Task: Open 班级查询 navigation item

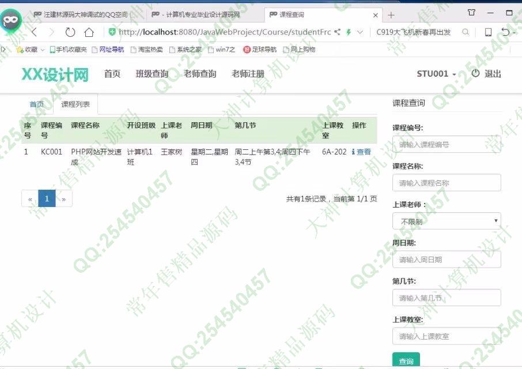Action: pyautogui.click(x=152, y=74)
